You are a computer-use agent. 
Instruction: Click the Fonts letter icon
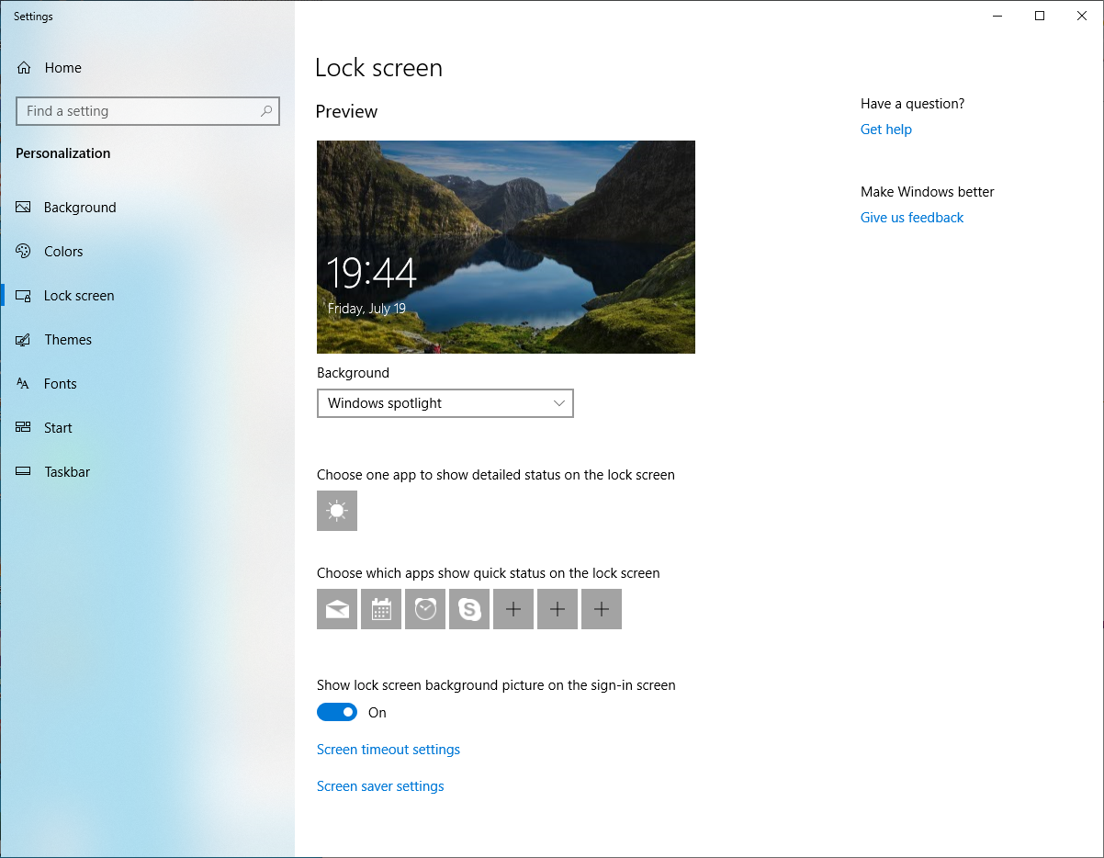(x=24, y=384)
